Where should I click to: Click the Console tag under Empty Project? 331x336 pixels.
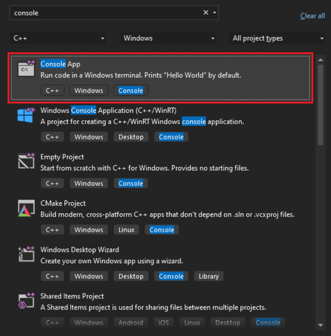131,183
